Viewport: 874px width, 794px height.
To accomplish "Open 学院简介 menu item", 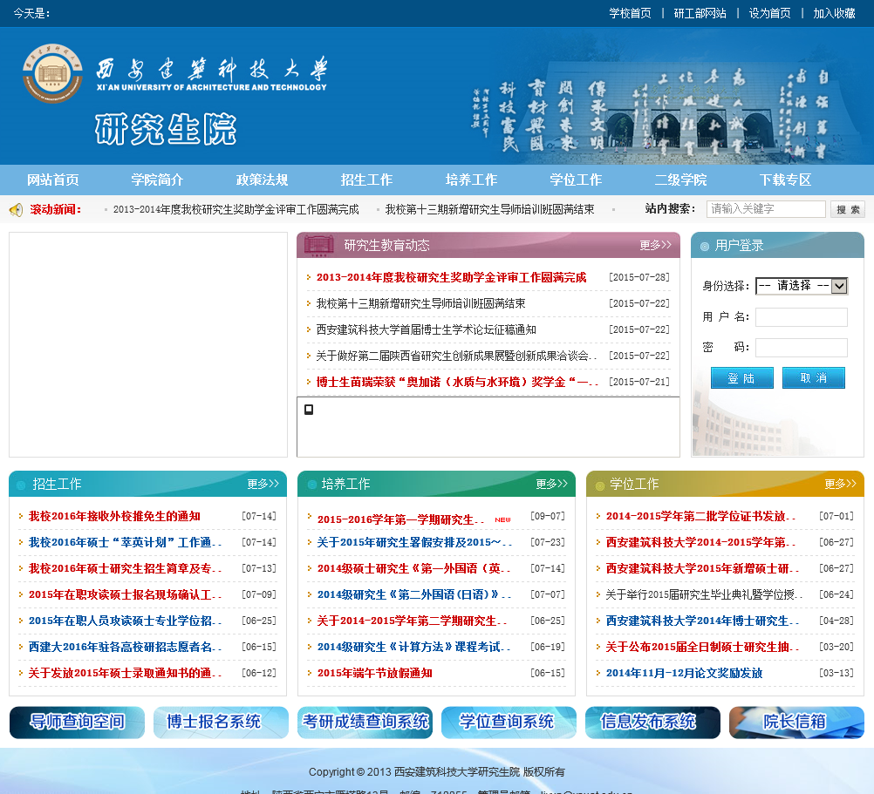I will point(157,180).
